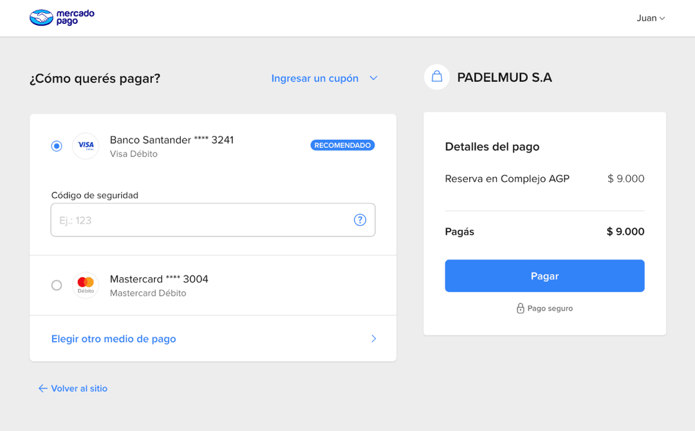Click the Mastercard Débito card icon

pyautogui.click(x=86, y=285)
